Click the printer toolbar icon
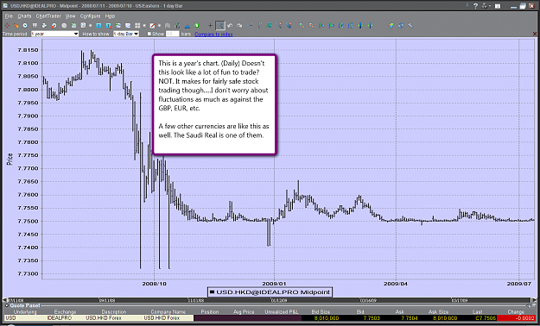Viewport: 540px width, 326px height. 44,26
